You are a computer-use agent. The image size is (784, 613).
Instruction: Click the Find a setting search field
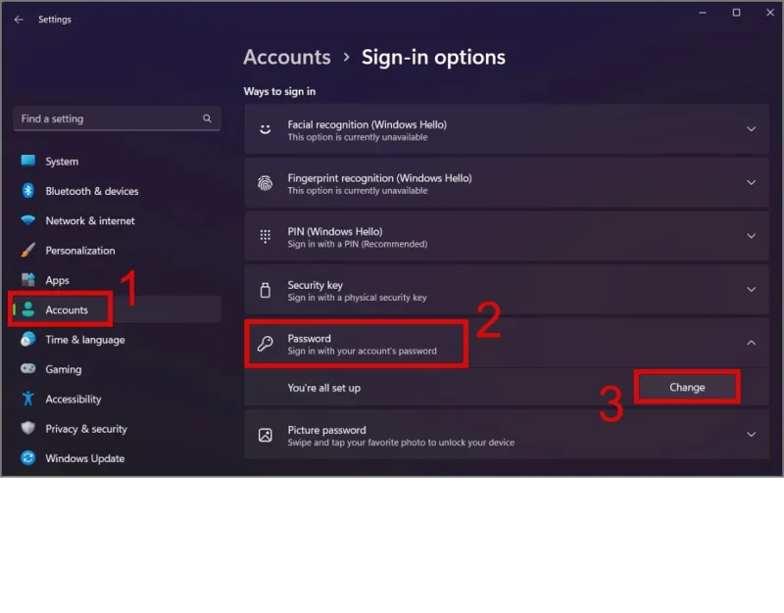pyautogui.click(x=117, y=118)
